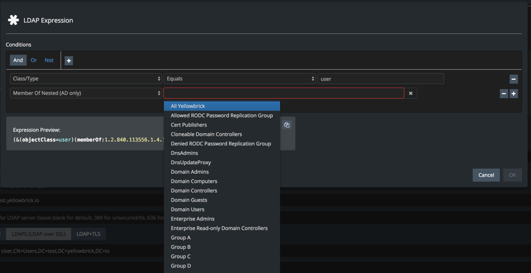Switch to the LDAP+TLS tab
Image resolution: width=531 pixels, height=273 pixels.
(x=88, y=234)
